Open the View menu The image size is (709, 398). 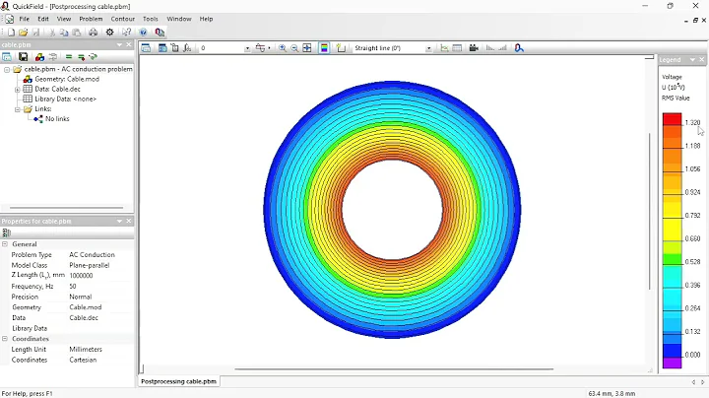pos(64,19)
